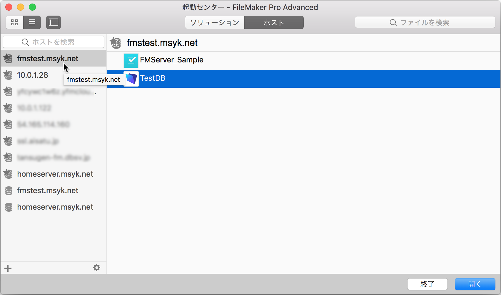Click the FMServer_Sample checkmark file icon
Screen dimensions: 501x295
tap(131, 60)
